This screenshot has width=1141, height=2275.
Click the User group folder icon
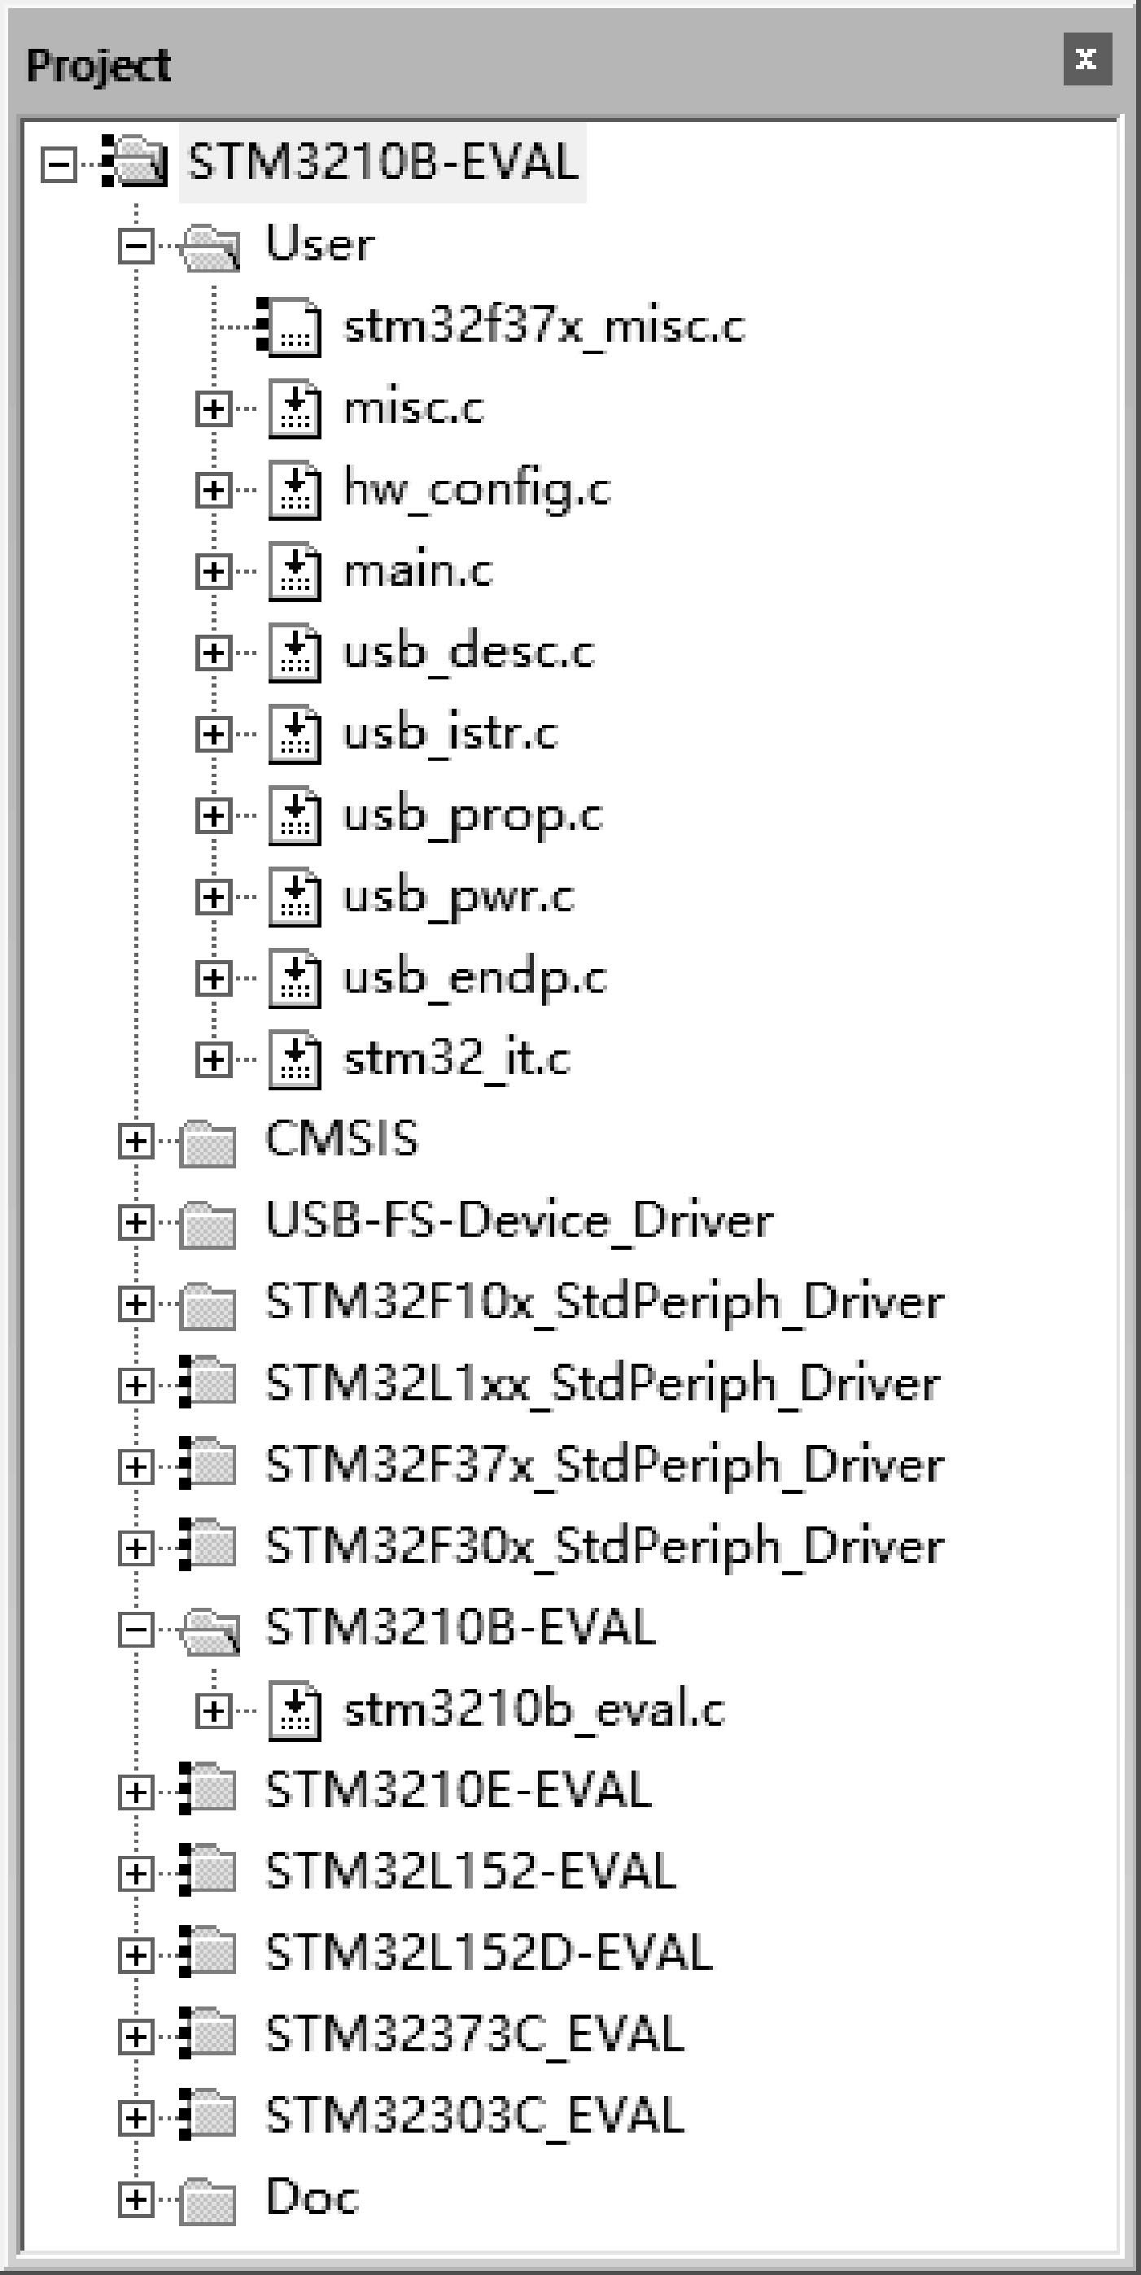pyautogui.click(x=210, y=247)
